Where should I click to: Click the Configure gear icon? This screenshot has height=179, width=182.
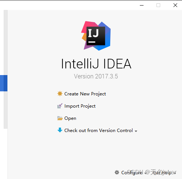(117, 172)
